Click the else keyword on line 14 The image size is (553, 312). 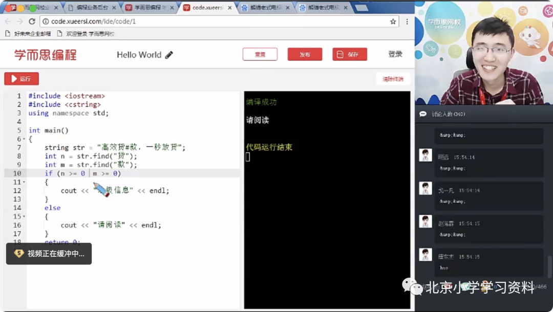[x=53, y=208]
